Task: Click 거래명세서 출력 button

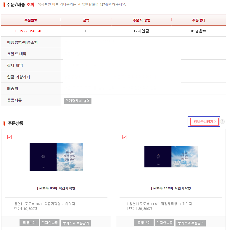Action: (x=78, y=101)
